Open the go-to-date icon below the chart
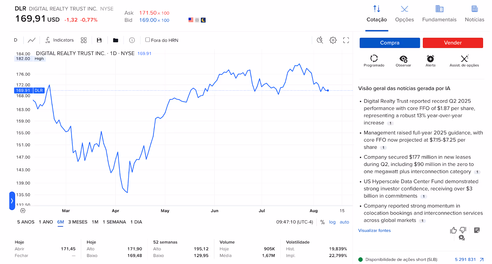492x264 pixels. point(23,211)
